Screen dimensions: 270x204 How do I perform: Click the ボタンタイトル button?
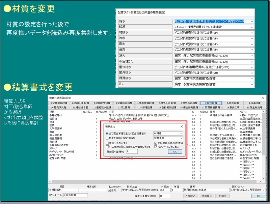55,195
